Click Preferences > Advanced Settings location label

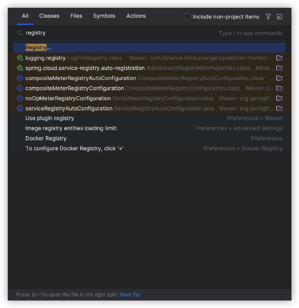coord(239,128)
